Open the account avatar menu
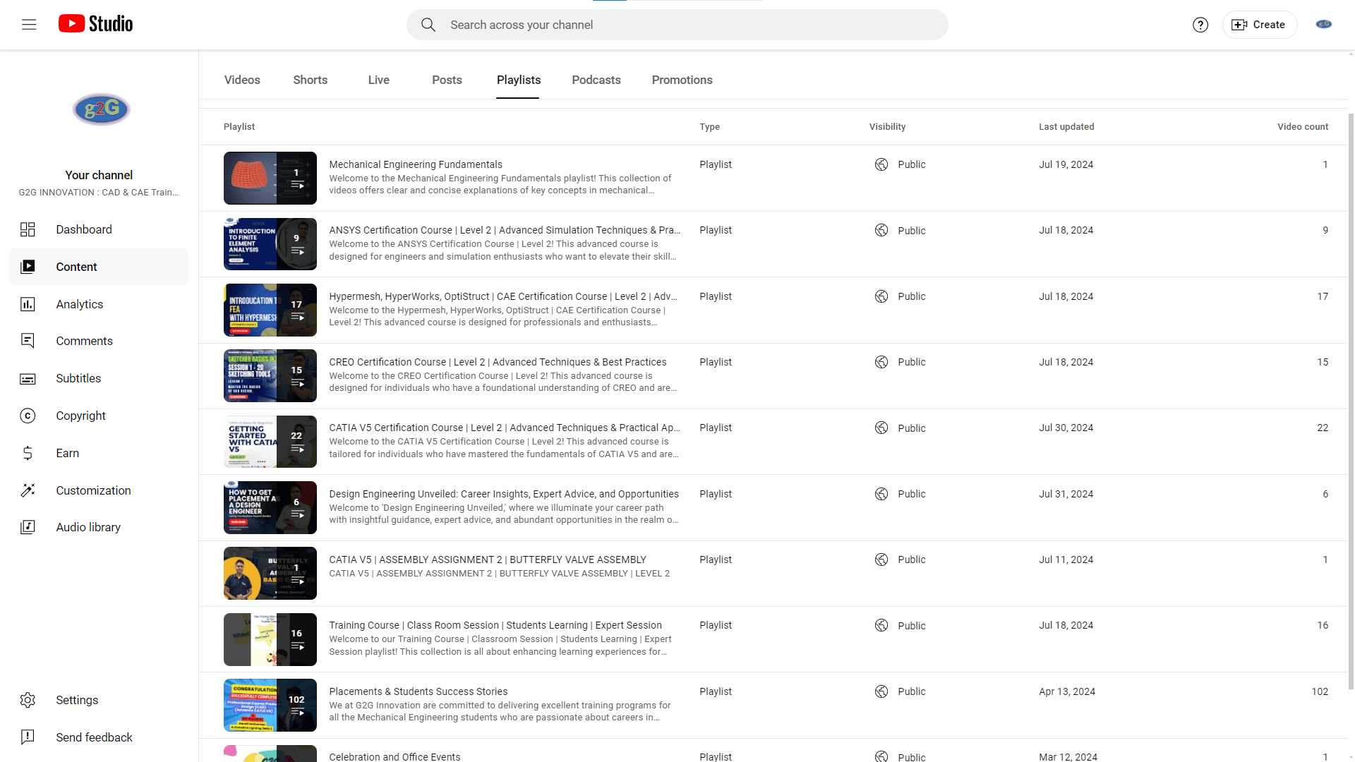Screen dimensions: 1355x762 tap(1324, 25)
